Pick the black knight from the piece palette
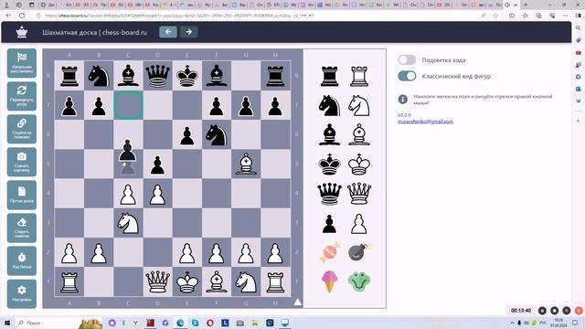 click(x=329, y=106)
